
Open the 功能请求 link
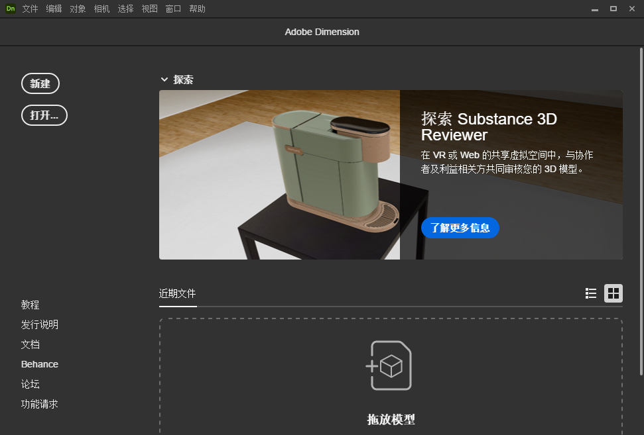coord(39,404)
